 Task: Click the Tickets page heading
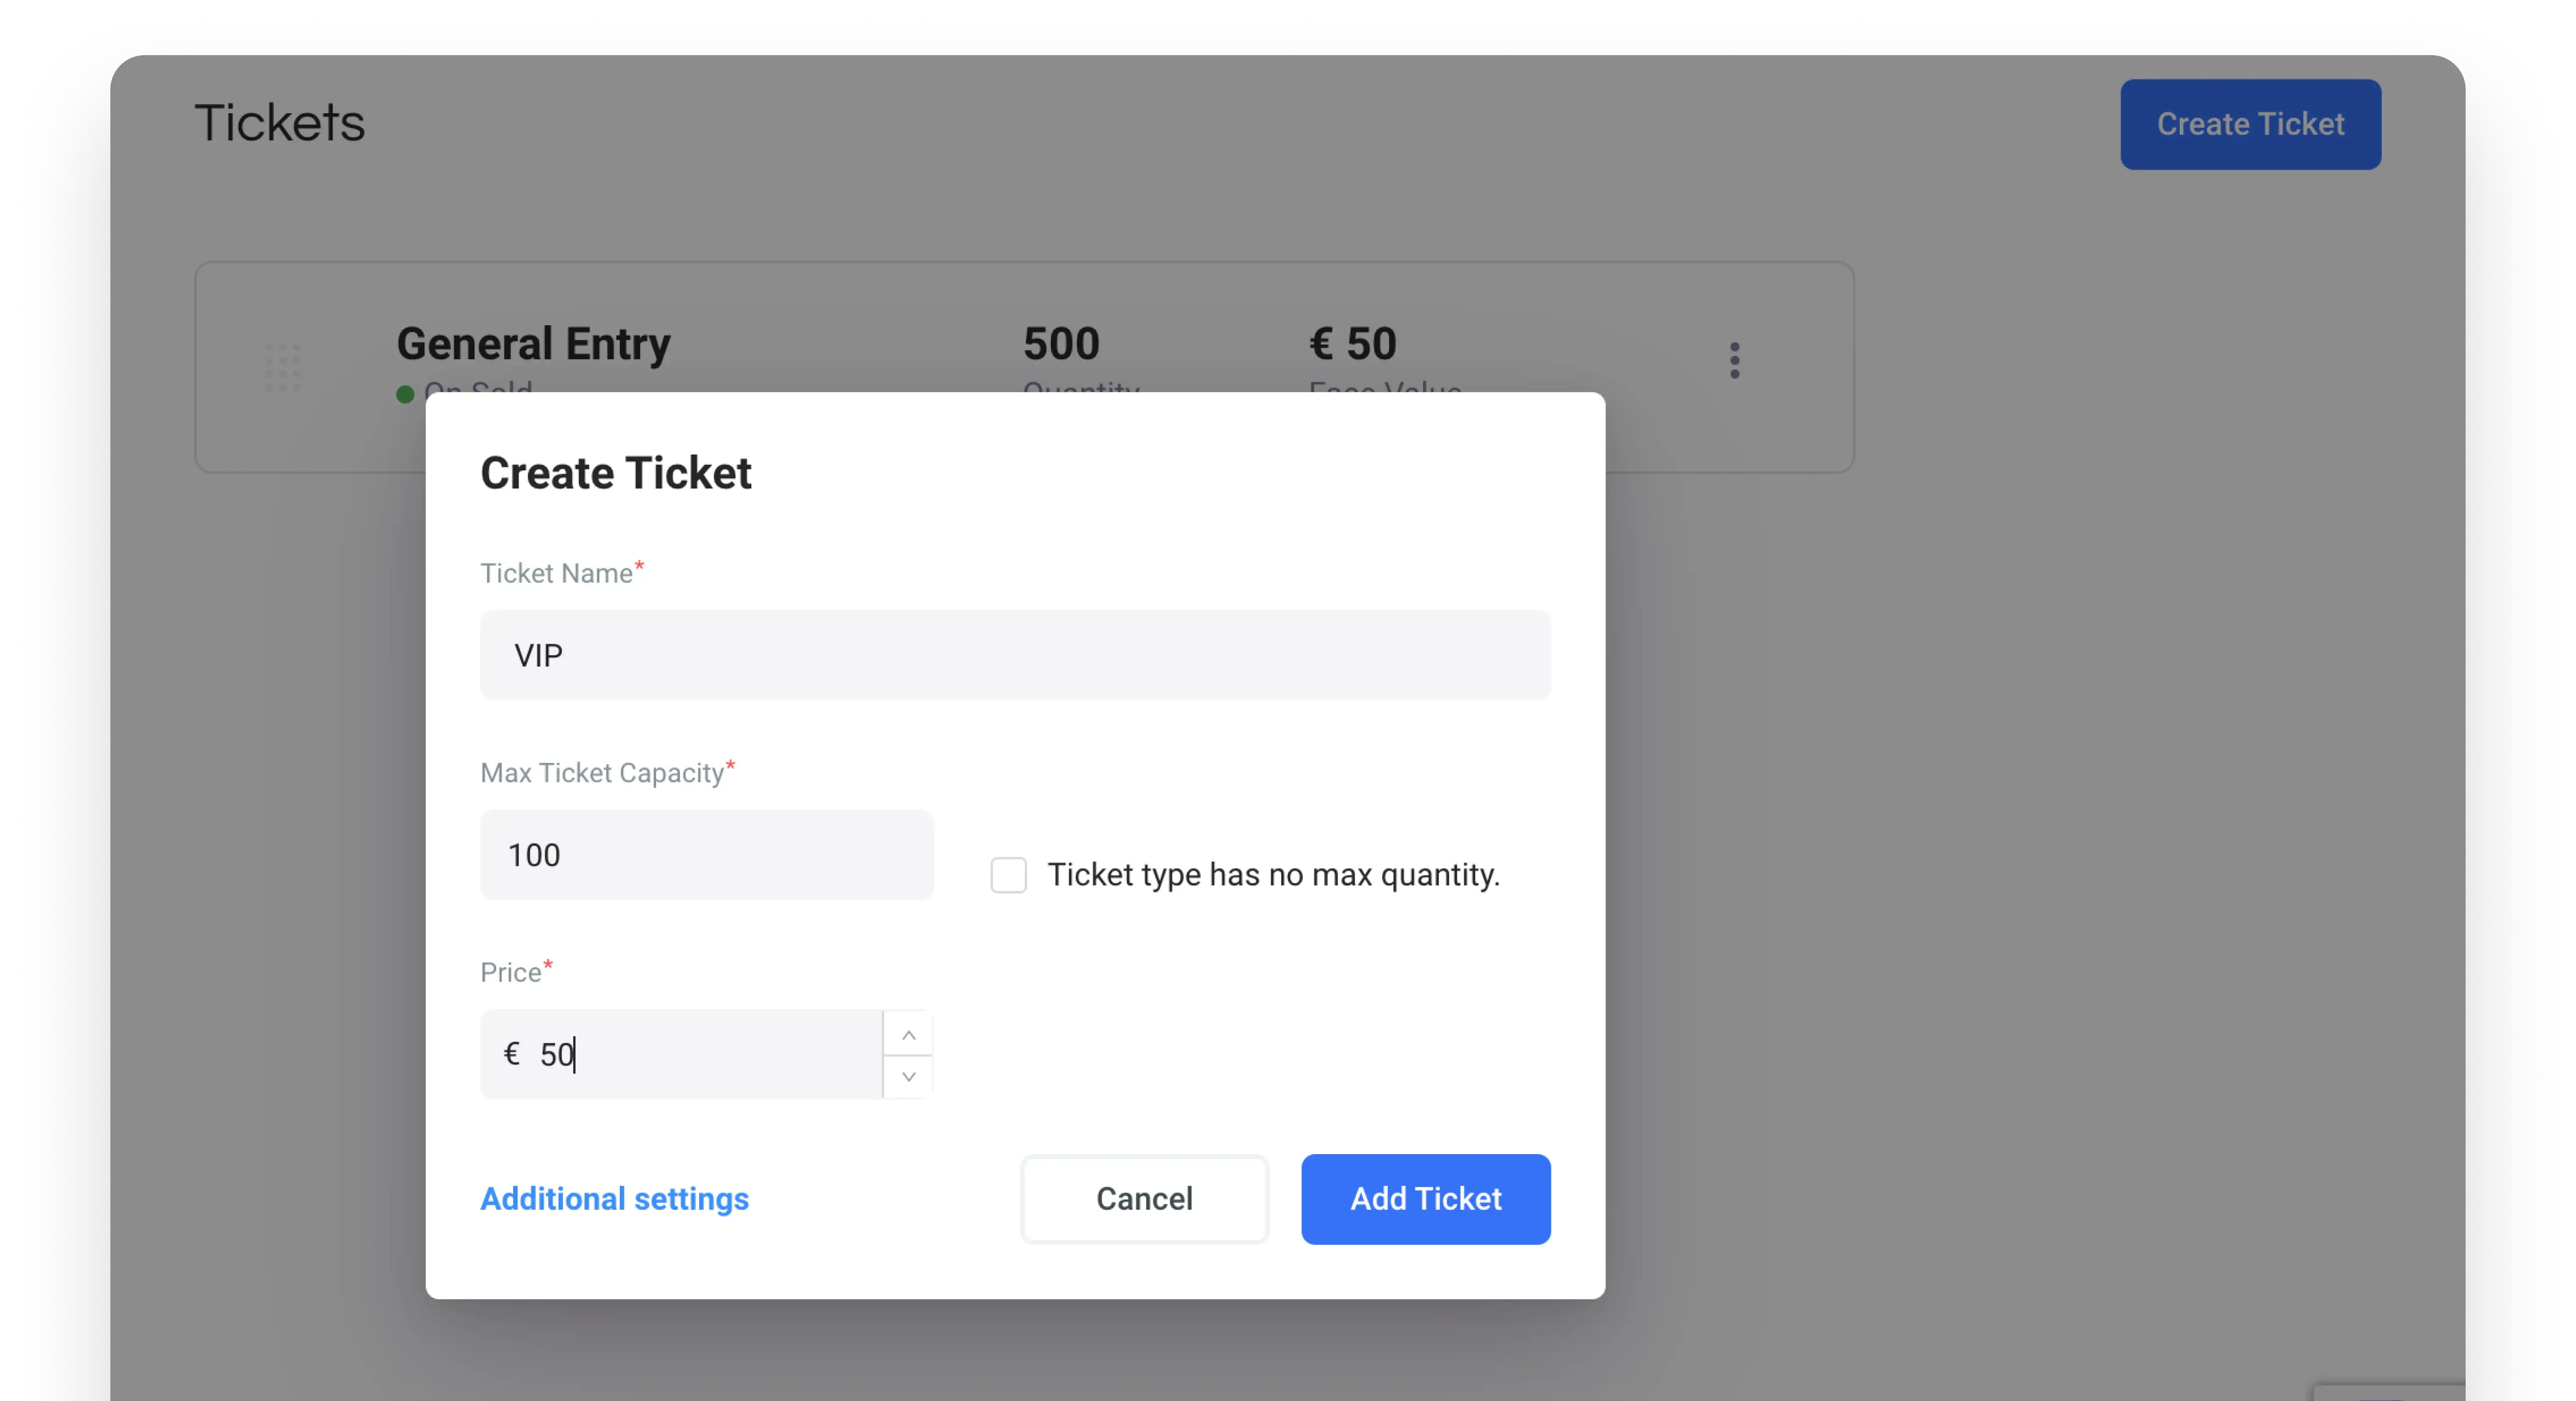[280, 123]
